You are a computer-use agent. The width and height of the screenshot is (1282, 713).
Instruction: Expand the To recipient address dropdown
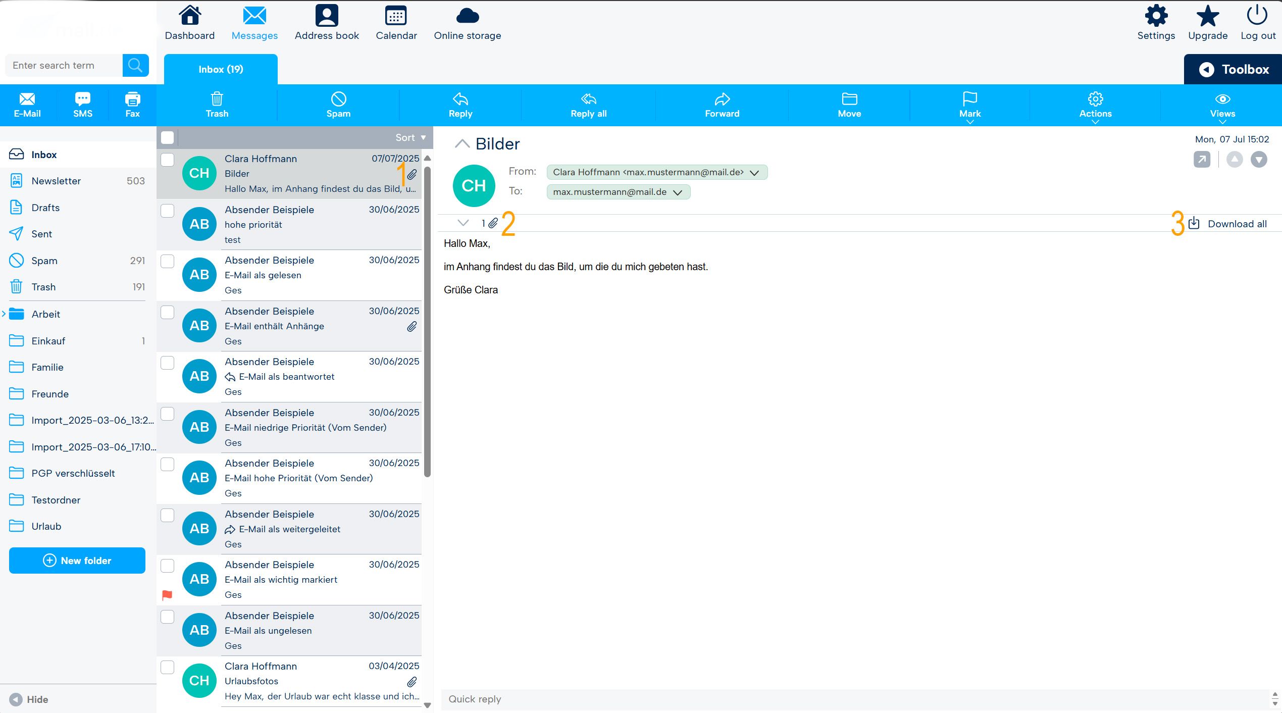pos(678,192)
